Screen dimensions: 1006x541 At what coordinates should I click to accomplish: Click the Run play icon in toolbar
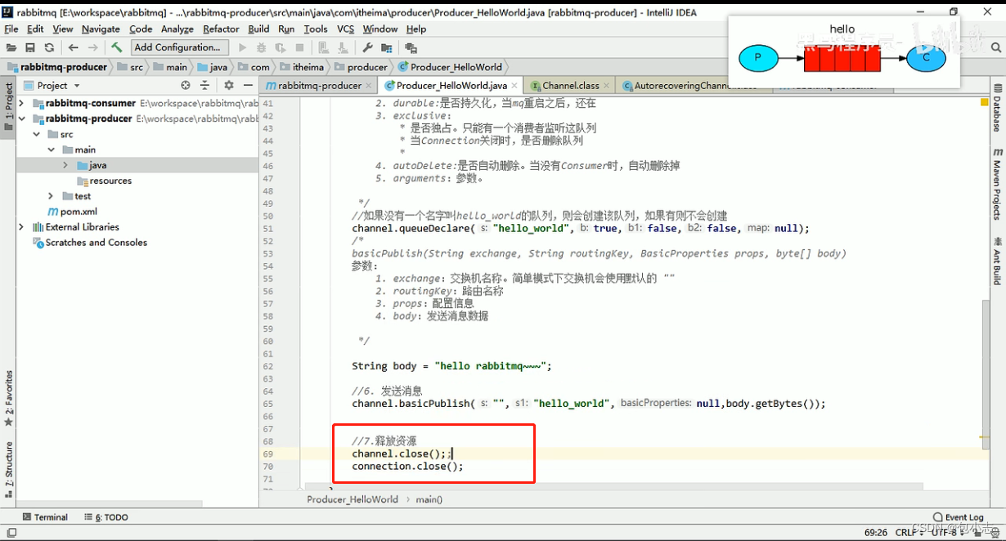point(242,48)
